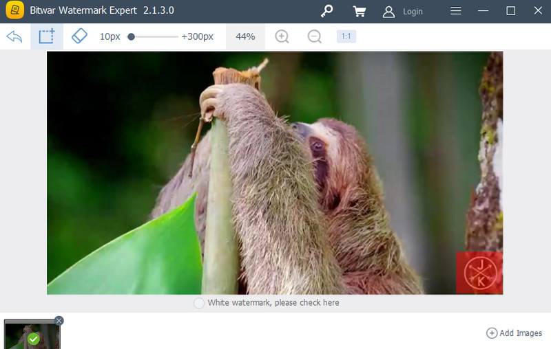This screenshot has width=551, height=349.
Task: Click the user account icon
Action: click(x=389, y=12)
